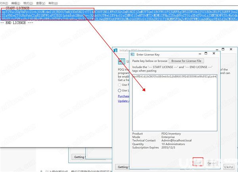Click the Subscription Expires label
Screen dimensions: 238x172
146,147
